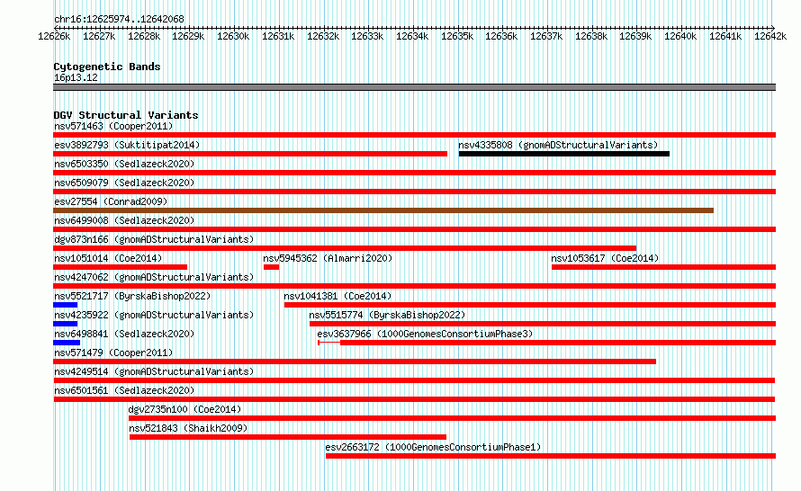Click the nsv1051014 (Coe2014) label
801x491 pixels.
click(108, 258)
